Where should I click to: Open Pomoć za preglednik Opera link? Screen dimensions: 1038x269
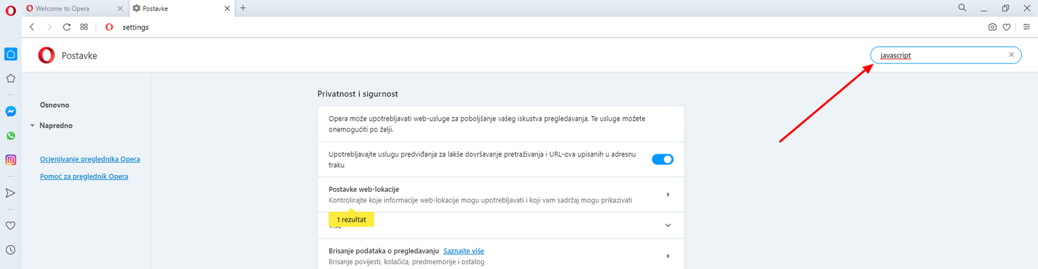(84, 176)
